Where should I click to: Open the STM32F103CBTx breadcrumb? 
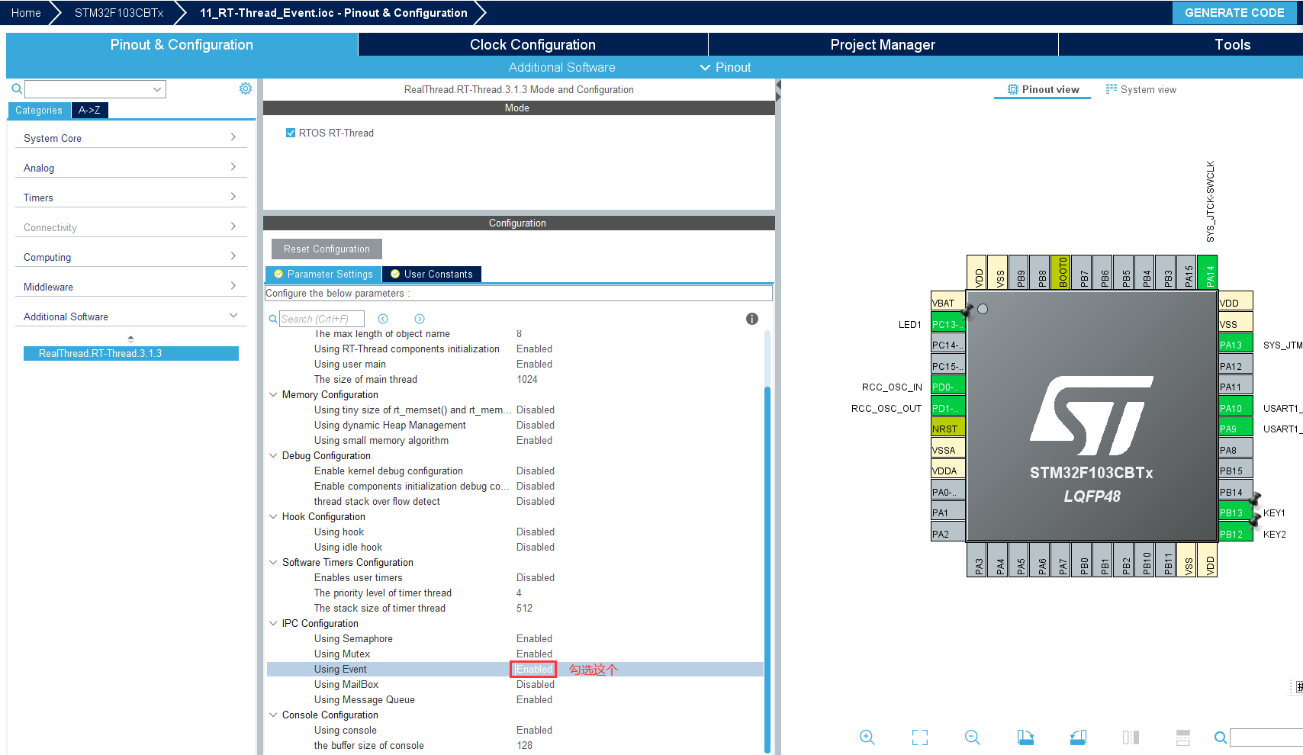coord(119,12)
